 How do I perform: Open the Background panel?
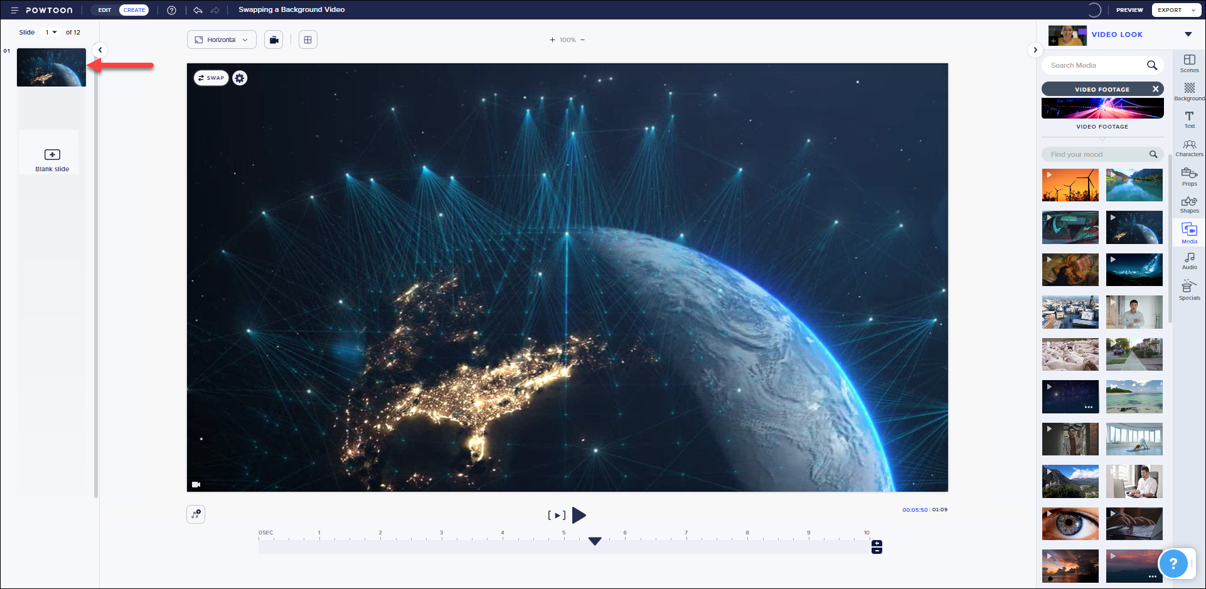point(1189,92)
